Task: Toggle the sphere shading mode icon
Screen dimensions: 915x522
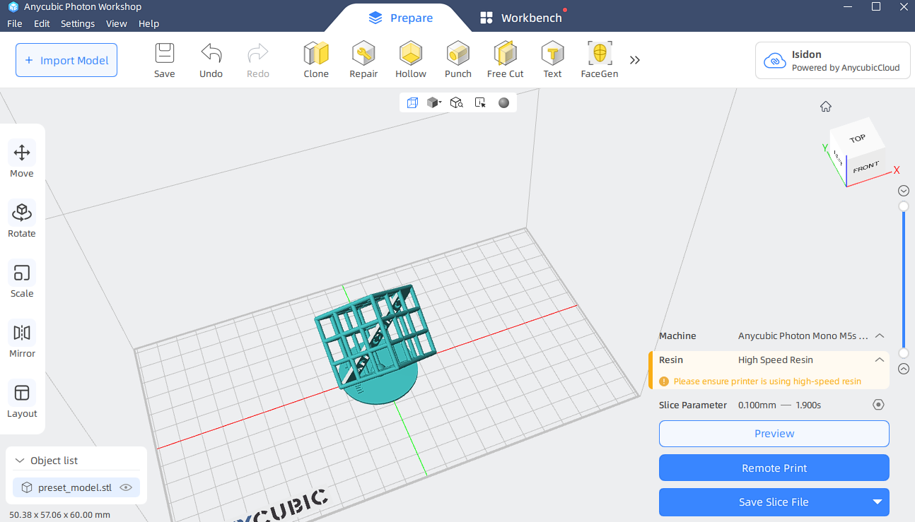Action: pos(503,102)
